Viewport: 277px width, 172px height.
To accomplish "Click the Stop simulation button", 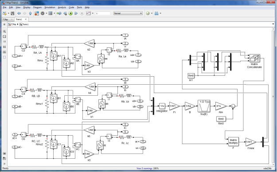I will tap(82, 13).
